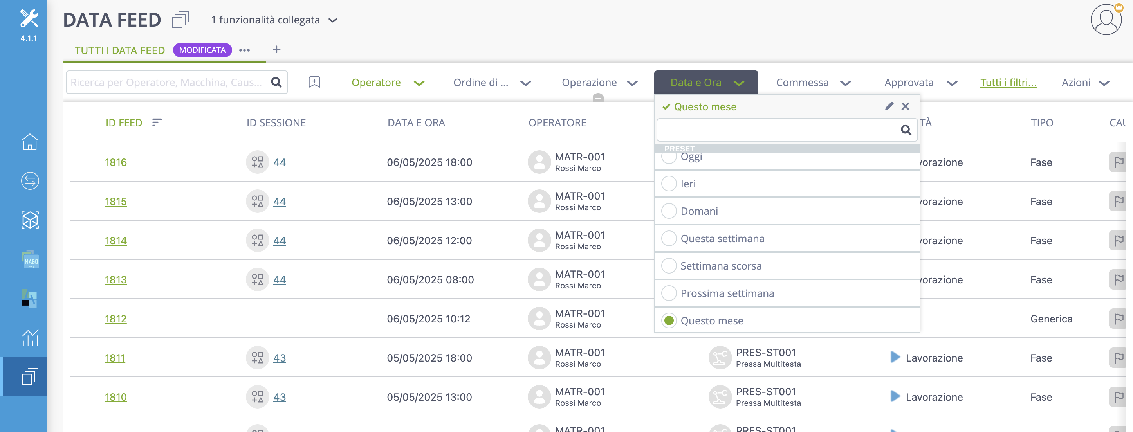The height and width of the screenshot is (432, 1133).
Task: Select the Prossima settimana radio option
Action: tap(669, 293)
